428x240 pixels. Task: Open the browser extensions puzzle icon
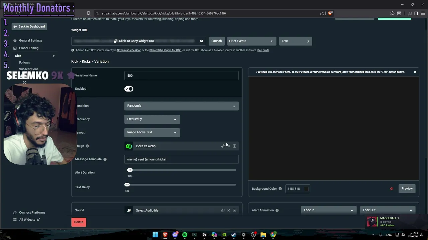click(x=392, y=13)
